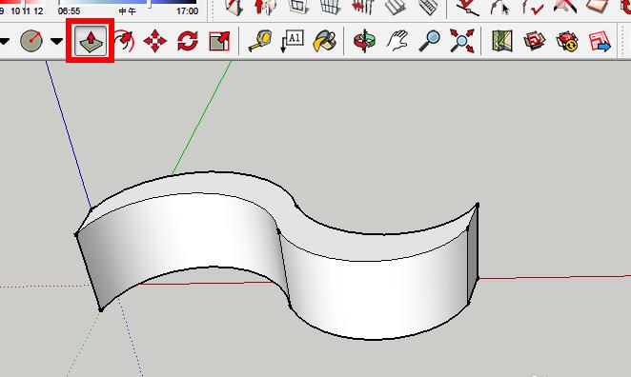The width and height of the screenshot is (631, 377).
Task: Select the Pan hand tool
Action: pos(397,41)
